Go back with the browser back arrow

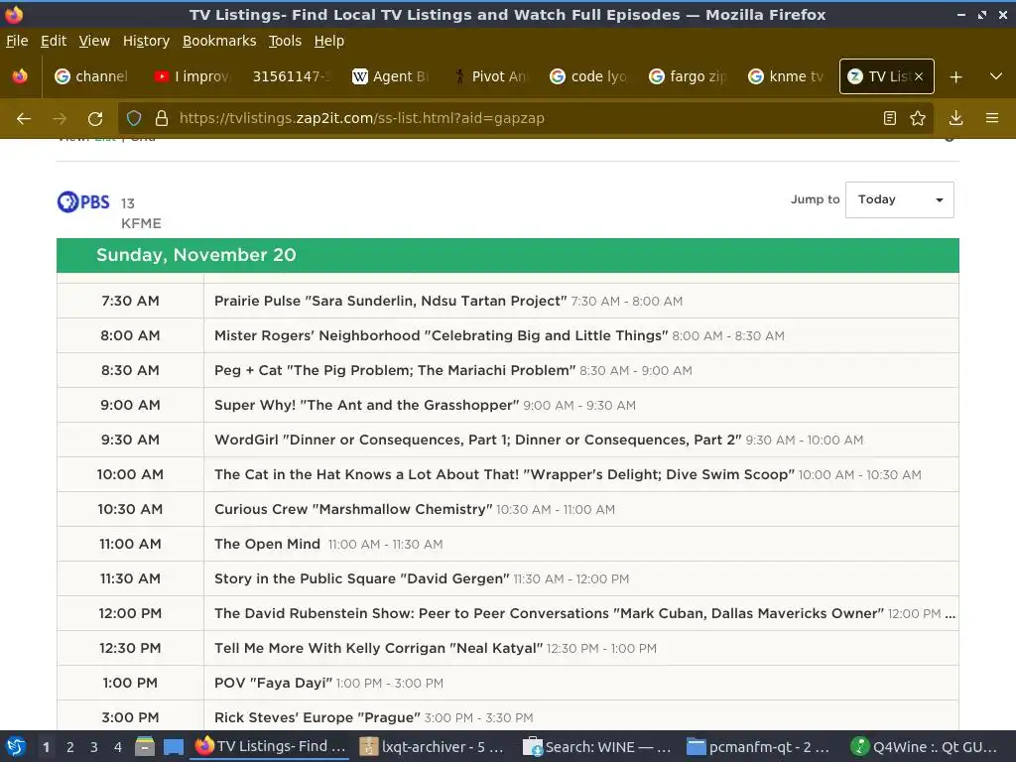pos(24,119)
